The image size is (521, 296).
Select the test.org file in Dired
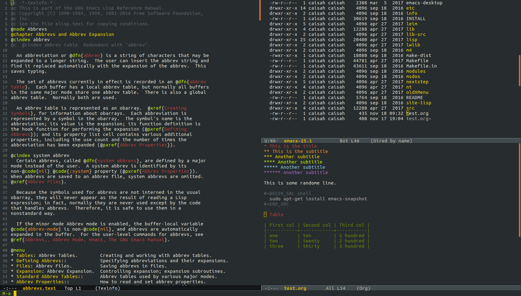pyautogui.click(x=417, y=113)
